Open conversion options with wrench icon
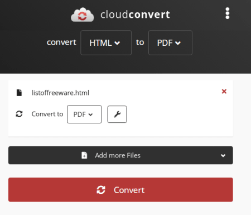 pos(117,114)
